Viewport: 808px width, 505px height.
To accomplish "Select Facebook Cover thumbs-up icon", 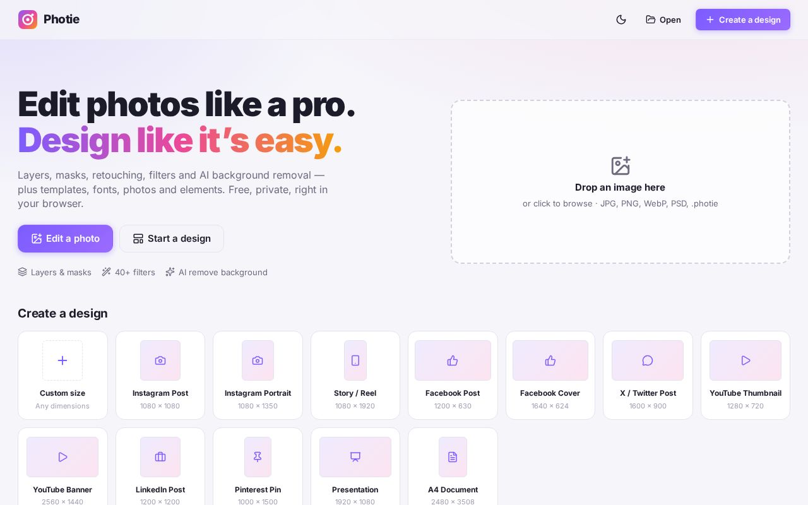I will click(x=550, y=360).
